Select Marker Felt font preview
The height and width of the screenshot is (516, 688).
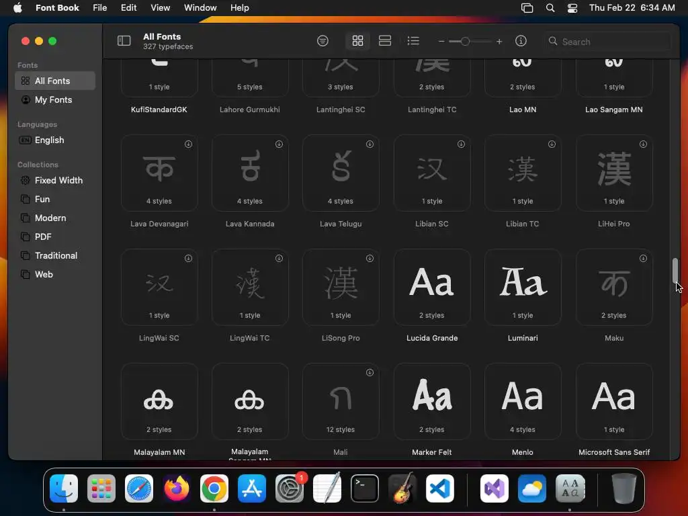click(x=432, y=401)
